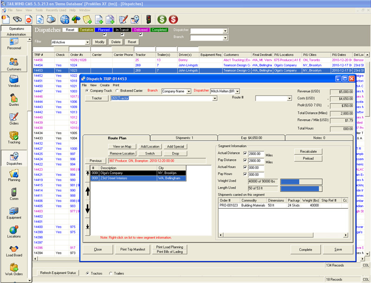Open the Route # dropdown
The image size is (371, 283).
[x=289, y=98]
